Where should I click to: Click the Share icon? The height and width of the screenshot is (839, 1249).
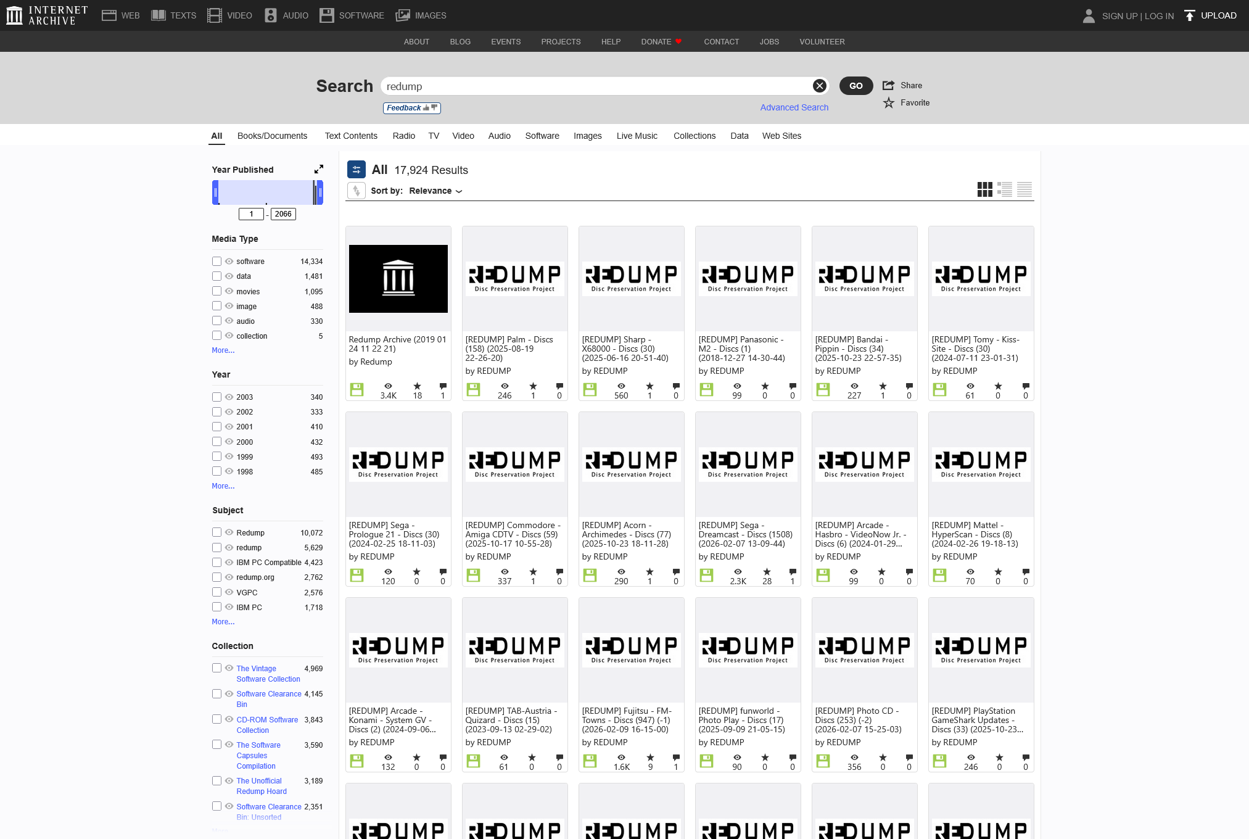888,85
